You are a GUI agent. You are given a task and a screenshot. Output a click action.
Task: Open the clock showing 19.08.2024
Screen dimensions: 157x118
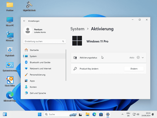(146, 114)
